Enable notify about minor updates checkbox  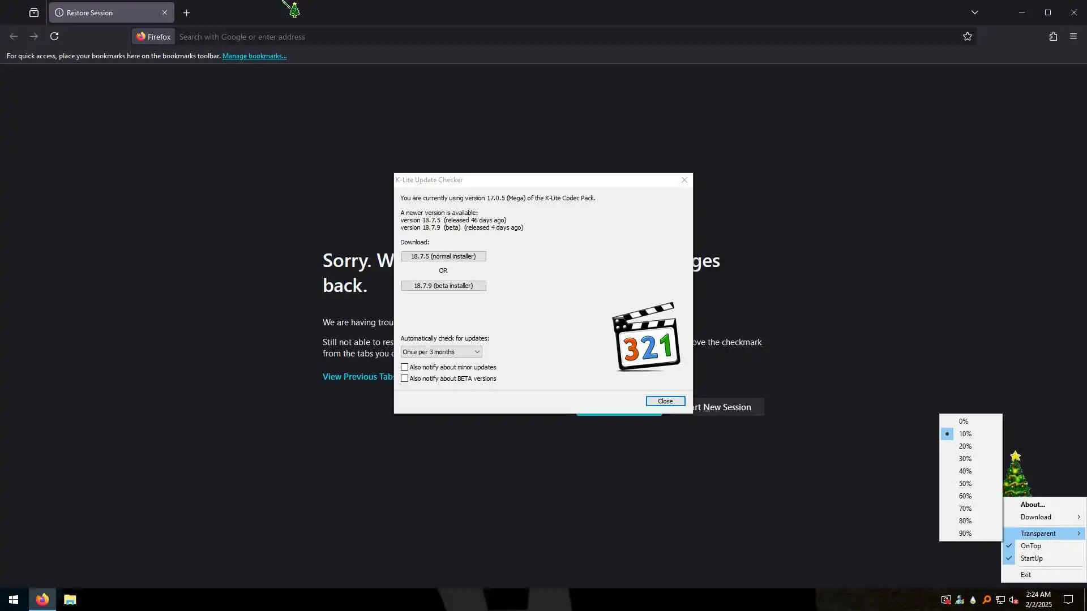click(x=404, y=367)
